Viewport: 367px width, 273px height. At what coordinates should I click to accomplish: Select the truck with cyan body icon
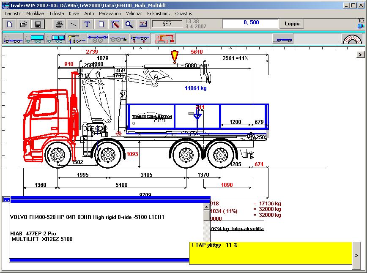(x=34, y=39)
